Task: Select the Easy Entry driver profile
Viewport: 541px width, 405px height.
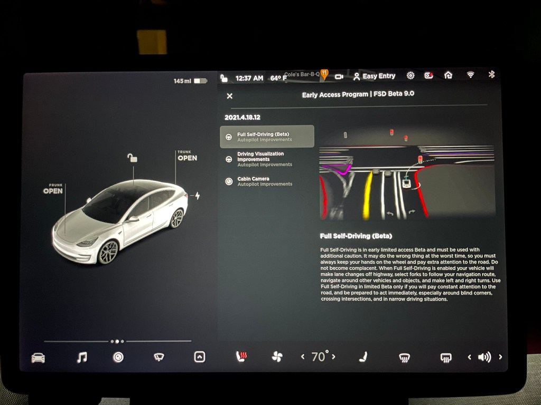Action: click(375, 76)
